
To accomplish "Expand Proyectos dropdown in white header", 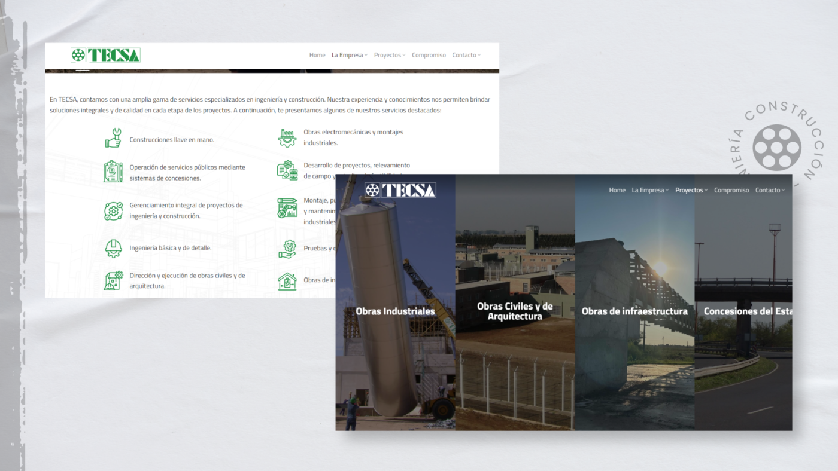I will point(389,55).
